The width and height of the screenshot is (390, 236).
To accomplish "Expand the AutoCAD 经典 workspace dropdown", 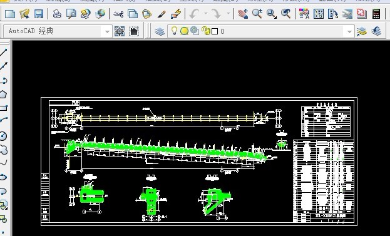I will 107,31.
